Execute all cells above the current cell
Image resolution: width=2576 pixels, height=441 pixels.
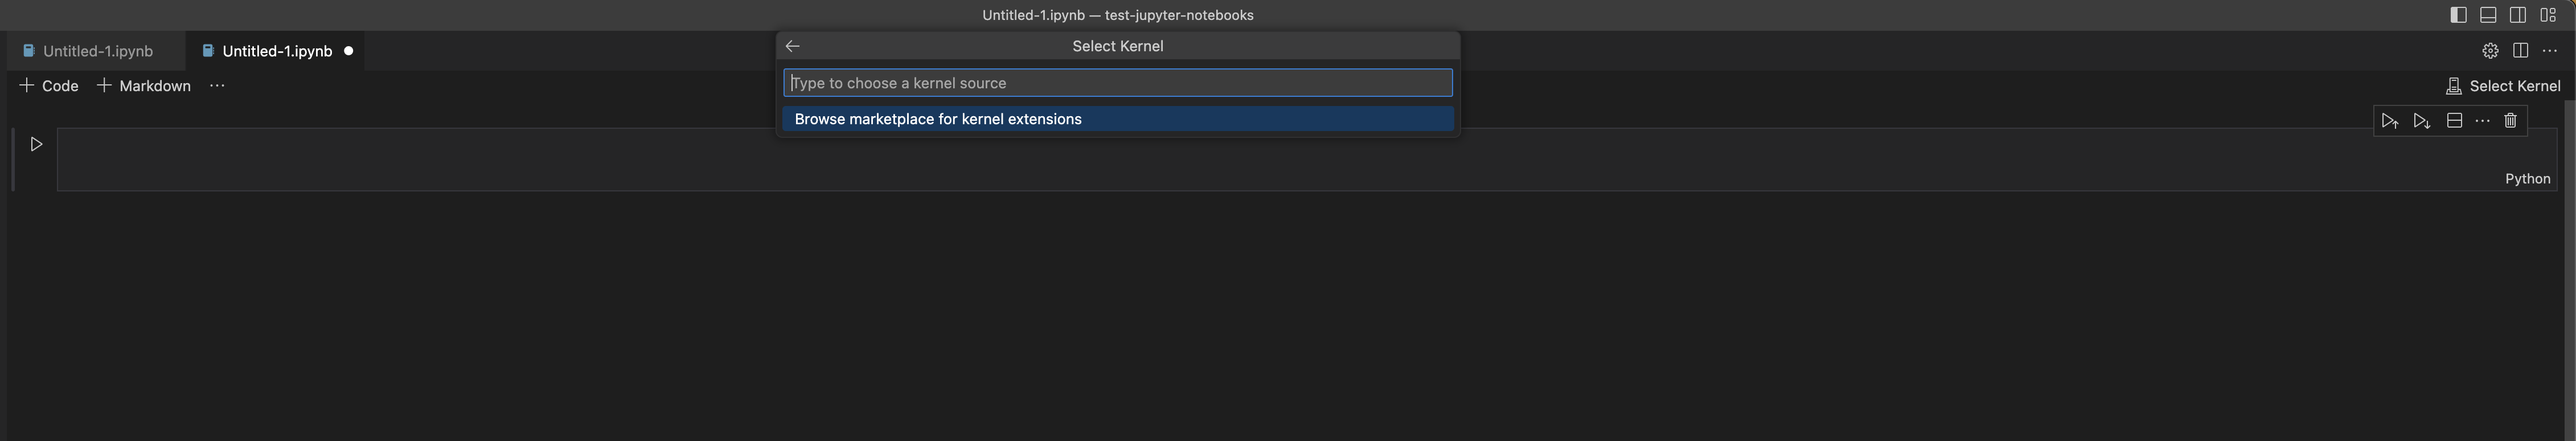[x=2390, y=120]
